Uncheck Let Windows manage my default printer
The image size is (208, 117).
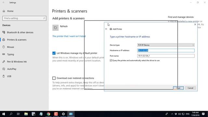click(x=54, y=53)
